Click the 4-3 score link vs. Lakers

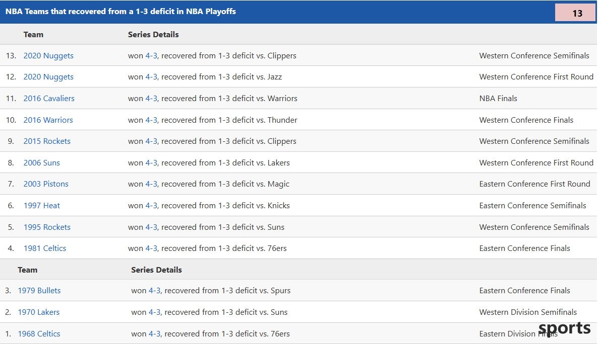click(x=151, y=163)
